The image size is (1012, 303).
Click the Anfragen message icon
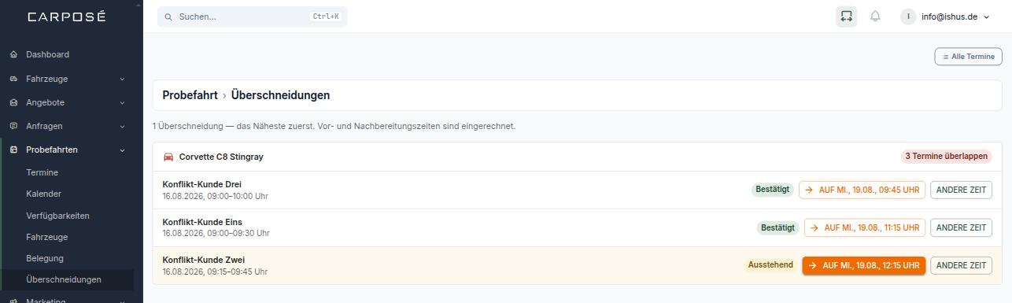point(13,126)
